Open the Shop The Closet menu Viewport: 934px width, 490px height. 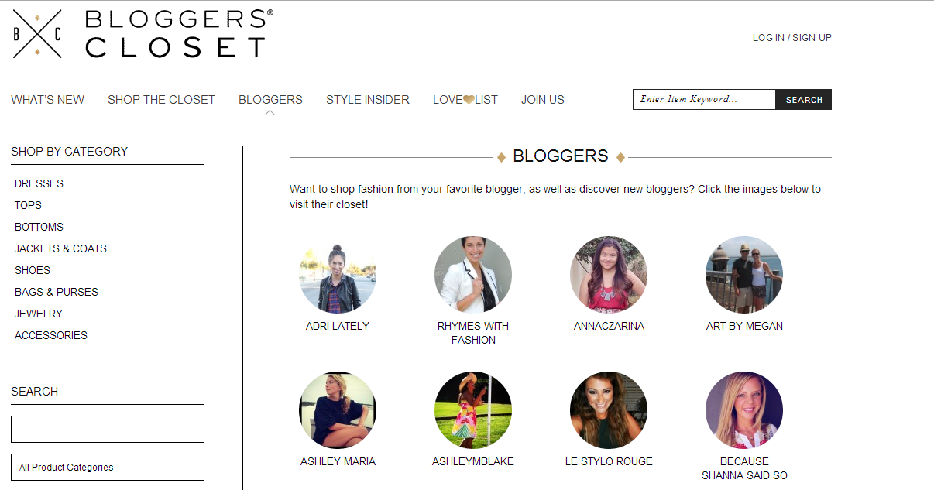point(161,100)
